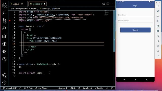Open the Manage gear icon
The width and height of the screenshot is (162, 91).
[4, 83]
